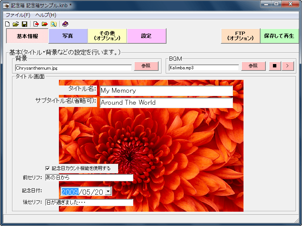This screenshot has height=226, width=302.
Task: Minimize the 記念箱 window
Action: point(267,4)
